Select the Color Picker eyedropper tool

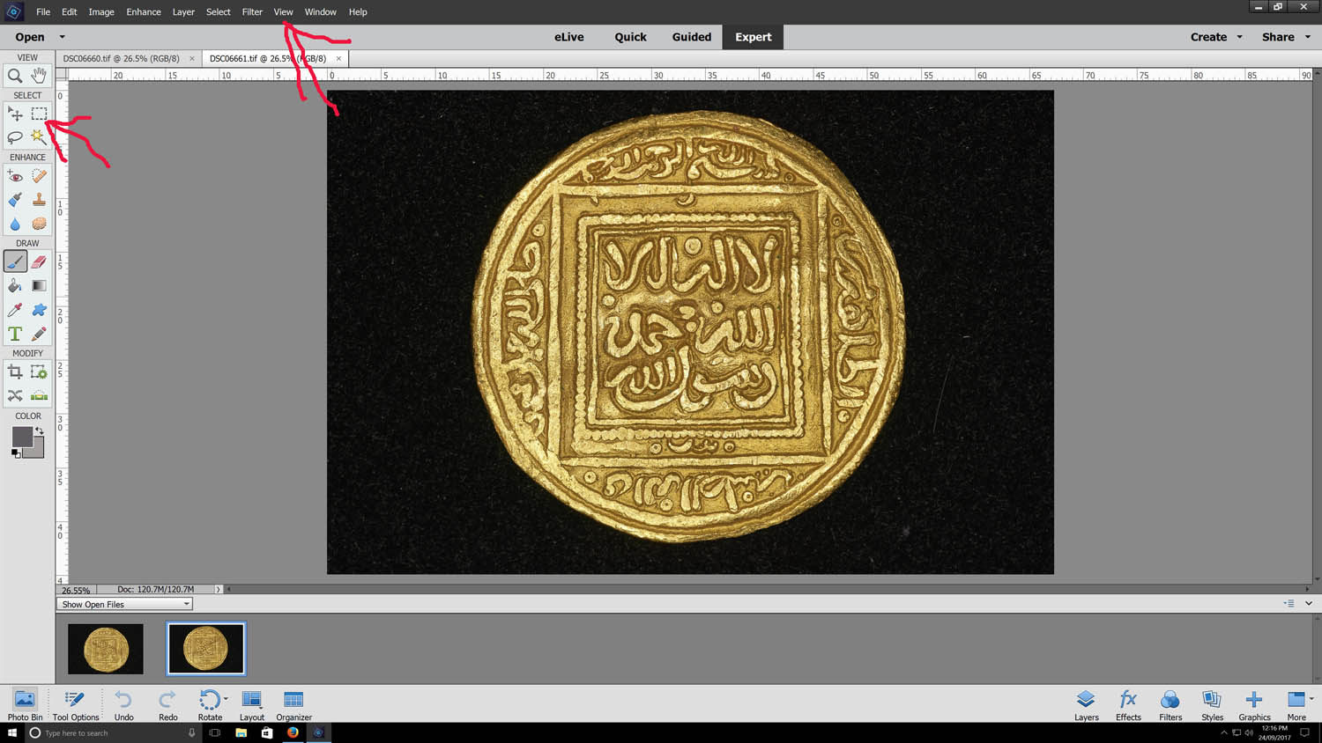pyautogui.click(x=15, y=310)
